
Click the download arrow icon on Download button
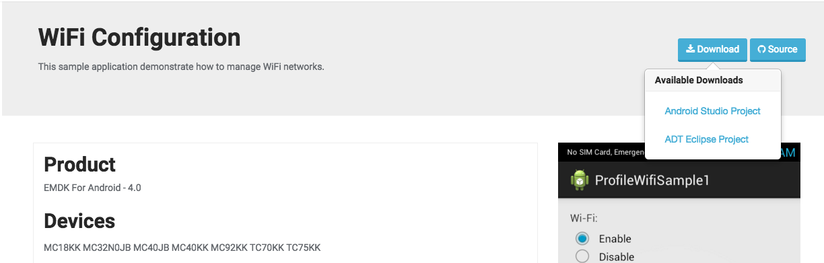pyautogui.click(x=690, y=49)
